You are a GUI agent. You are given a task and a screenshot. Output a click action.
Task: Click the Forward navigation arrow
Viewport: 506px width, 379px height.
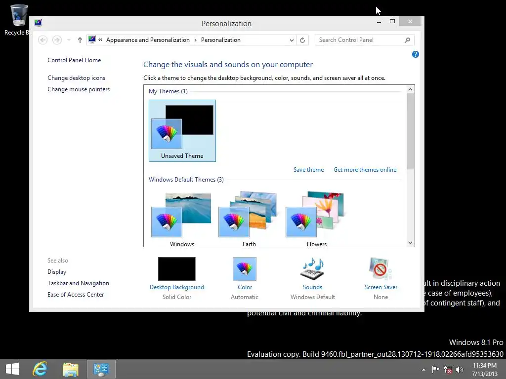[57, 40]
